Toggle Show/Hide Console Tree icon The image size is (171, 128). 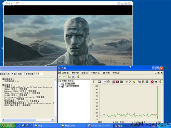point(73,77)
